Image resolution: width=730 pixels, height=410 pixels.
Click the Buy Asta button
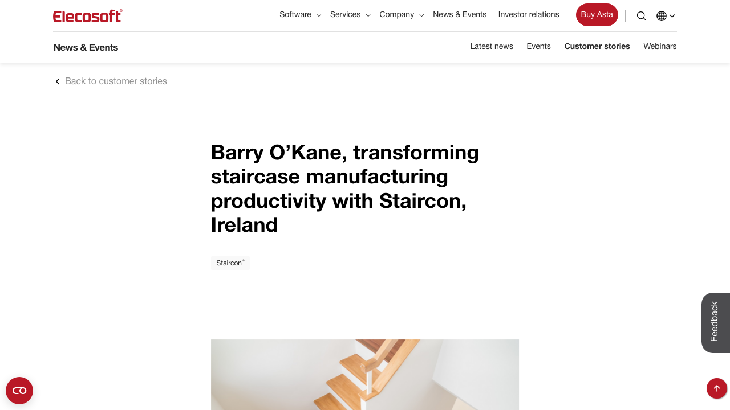click(x=597, y=15)
